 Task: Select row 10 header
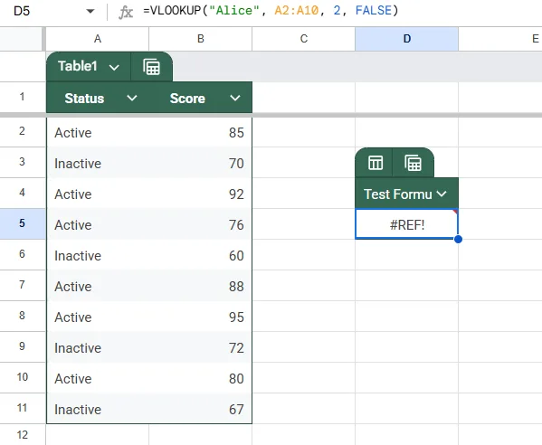pyautogui.click(x=22, y=378)
